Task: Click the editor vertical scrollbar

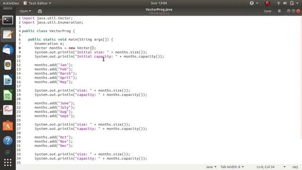Action: 301,77
